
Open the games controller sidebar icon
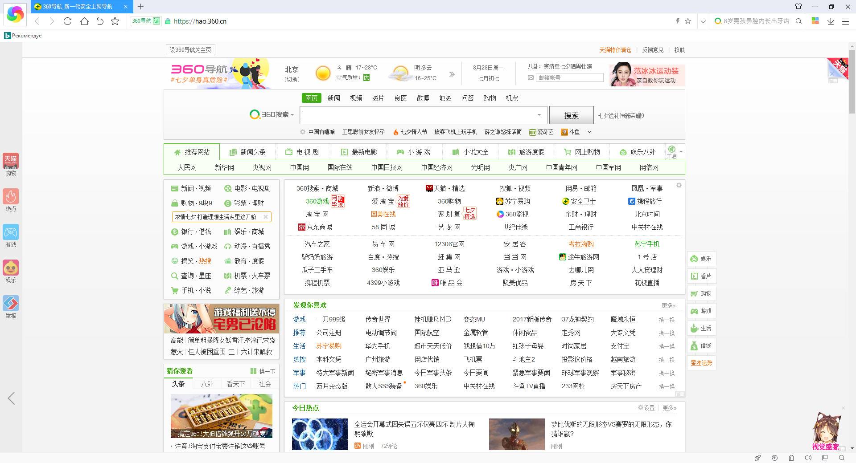tap(11, 236)
